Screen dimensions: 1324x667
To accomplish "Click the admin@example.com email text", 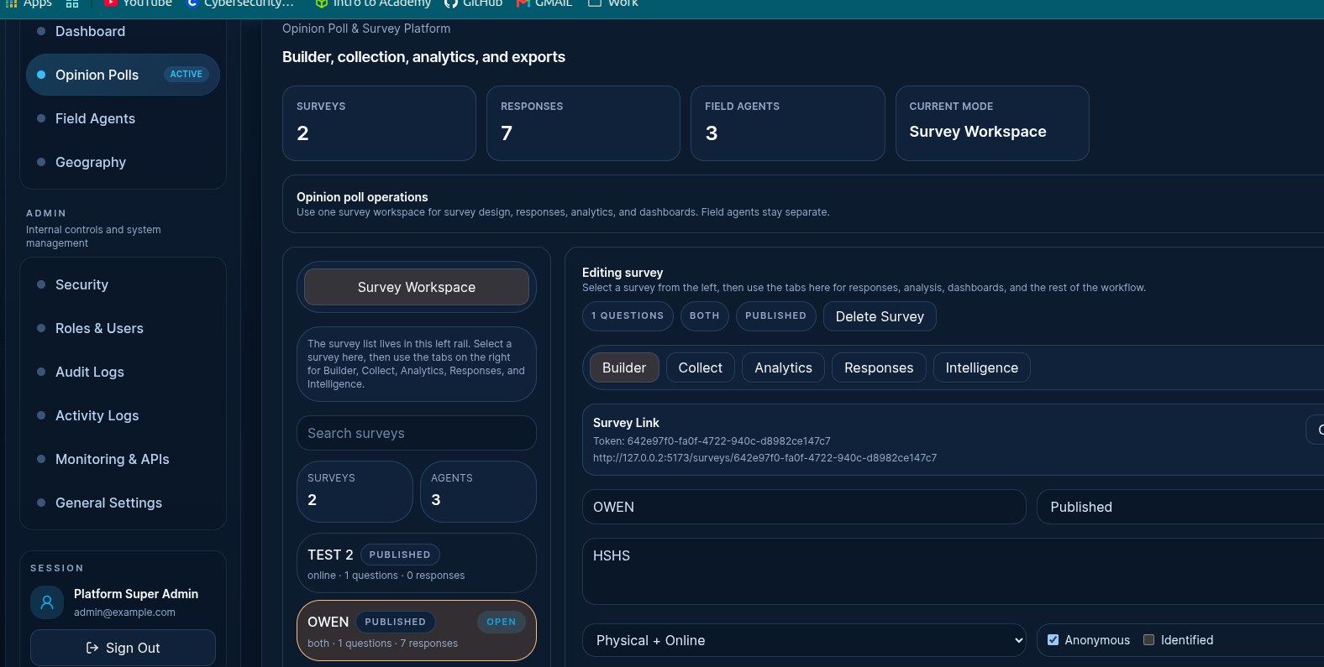I will coord(124,612).
